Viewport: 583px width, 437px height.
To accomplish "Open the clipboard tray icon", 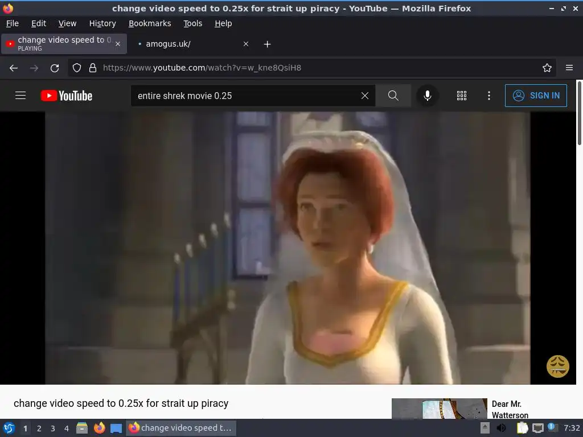I will click(523, 428).
